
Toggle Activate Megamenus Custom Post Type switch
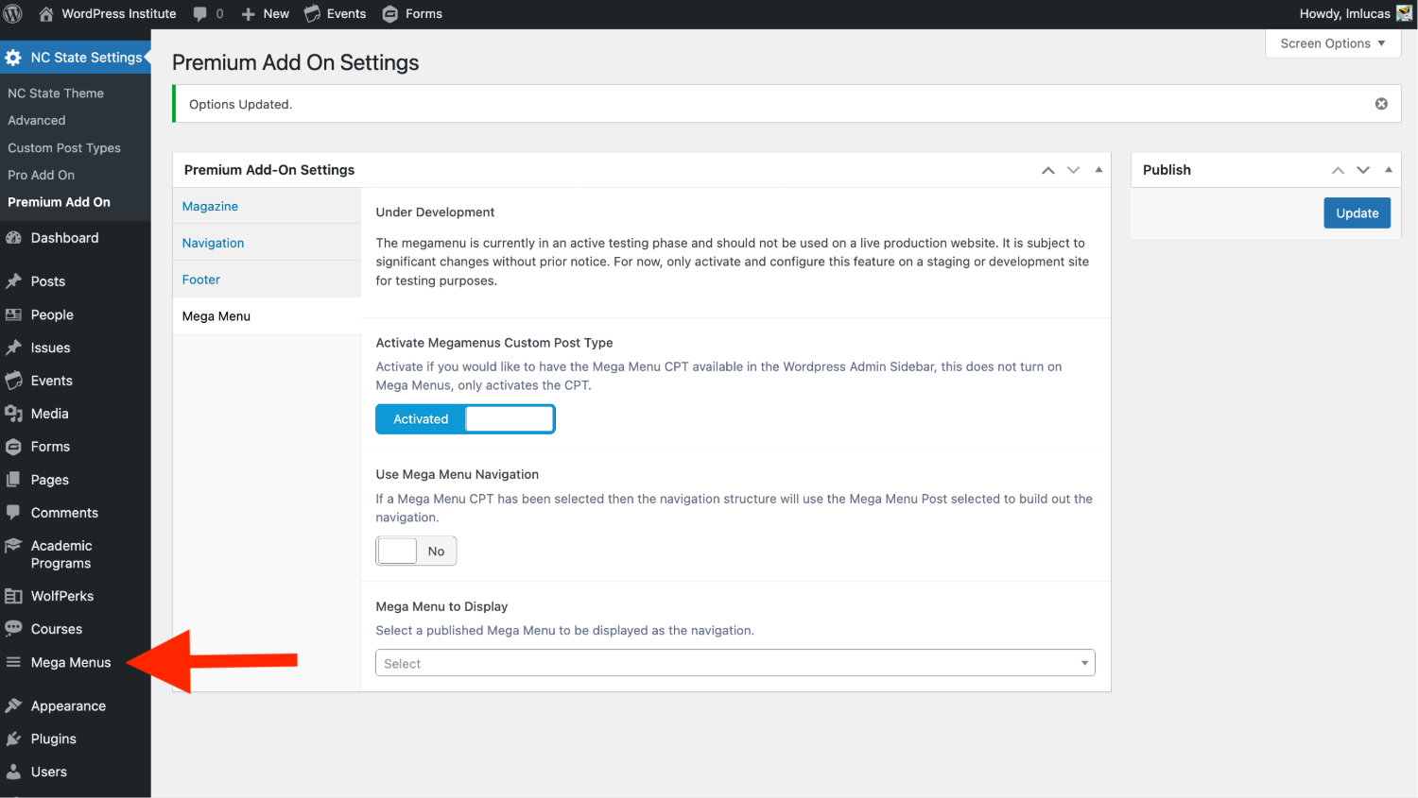click(x=465, y=419)
